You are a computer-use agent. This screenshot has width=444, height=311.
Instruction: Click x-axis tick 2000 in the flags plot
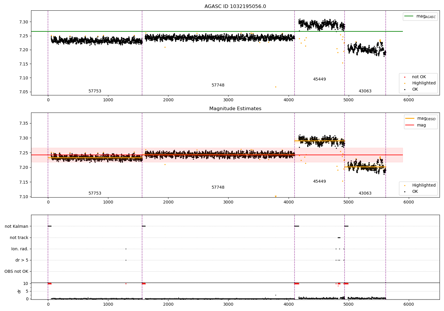pyautogui.click(x=168, y=304)
